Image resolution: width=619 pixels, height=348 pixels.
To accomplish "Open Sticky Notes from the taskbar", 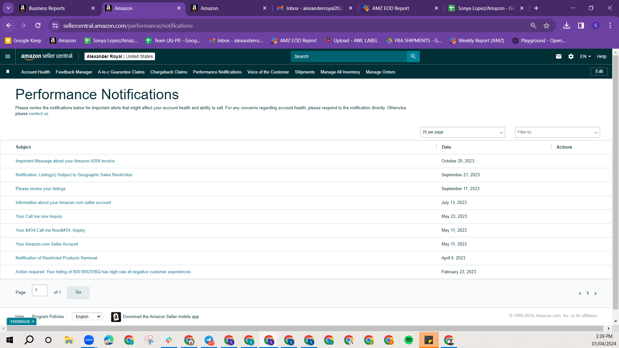I will pos(429,340).
